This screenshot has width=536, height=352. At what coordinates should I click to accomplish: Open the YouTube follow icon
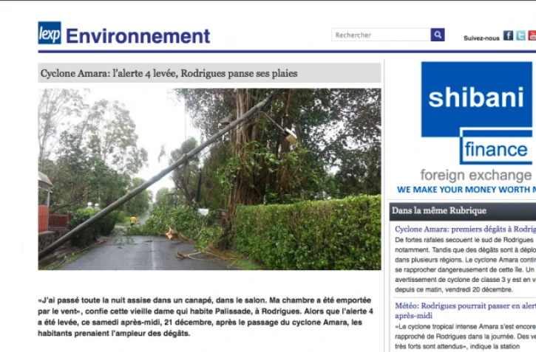coord(532,35)
